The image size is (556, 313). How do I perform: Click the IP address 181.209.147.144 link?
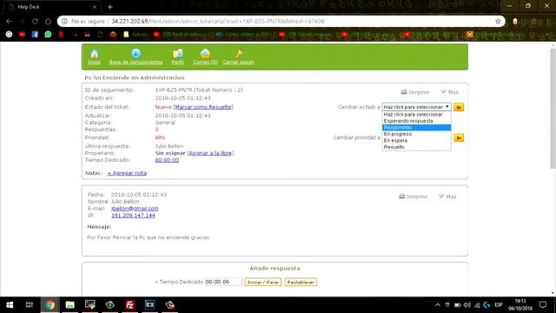point(133,216)
